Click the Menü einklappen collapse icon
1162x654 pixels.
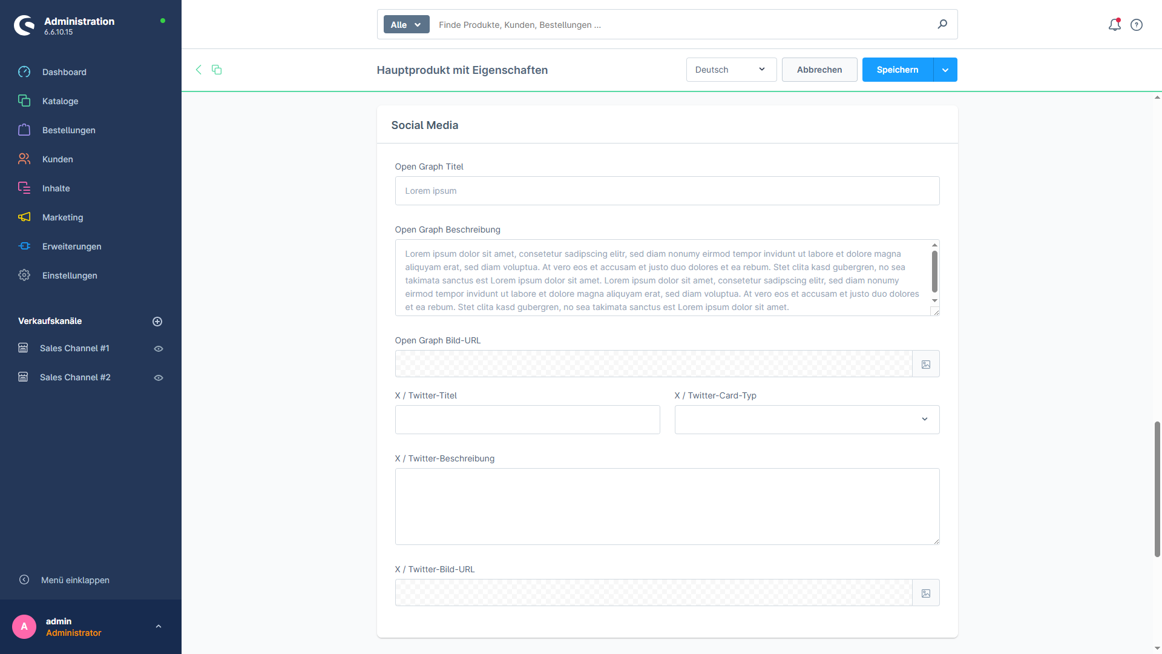point(24,580)
